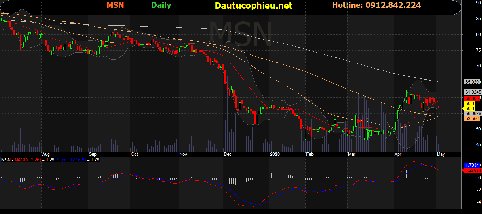This screenshot has height=214, width=482.
Task: Select the red 1.27874 MACD value tag
Action: coord(473,170)
